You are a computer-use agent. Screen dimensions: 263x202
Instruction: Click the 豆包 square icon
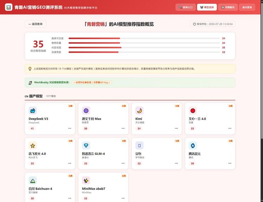pos(139,146)
